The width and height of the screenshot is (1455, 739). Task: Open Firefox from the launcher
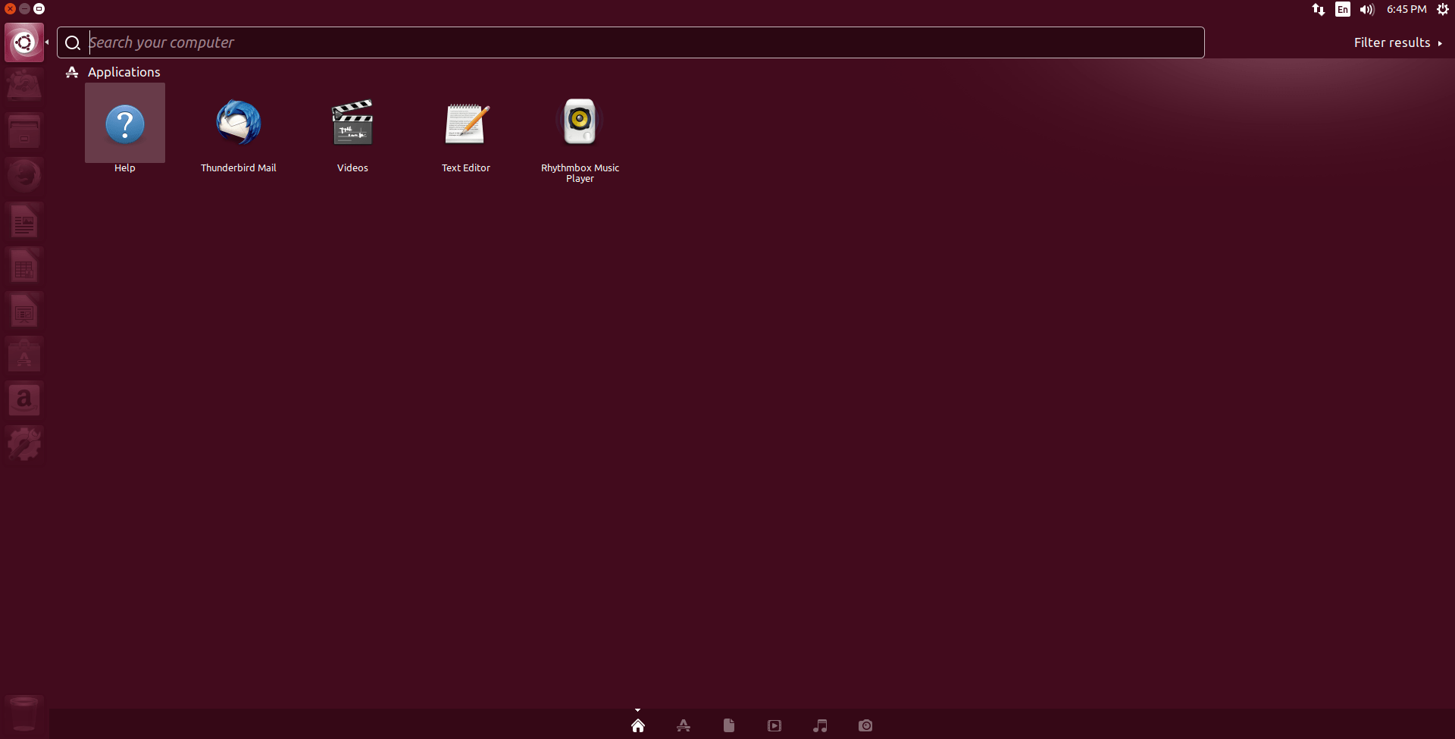[24, 176]
